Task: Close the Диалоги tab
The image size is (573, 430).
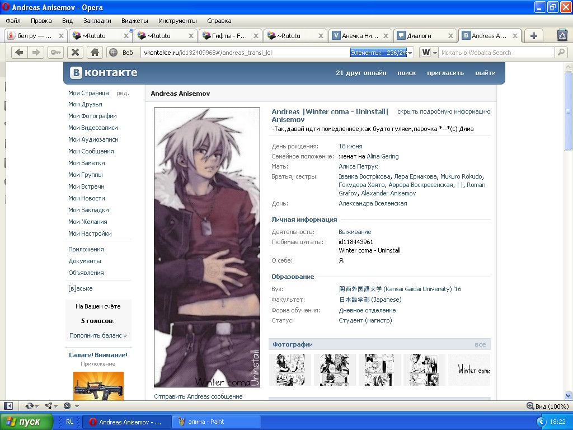Action: tap(450, 36)
